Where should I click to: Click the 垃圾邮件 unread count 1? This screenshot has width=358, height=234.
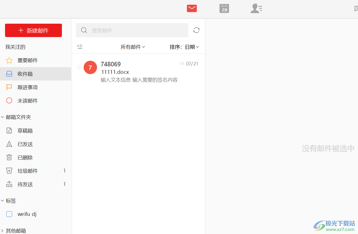pos(64,170)
